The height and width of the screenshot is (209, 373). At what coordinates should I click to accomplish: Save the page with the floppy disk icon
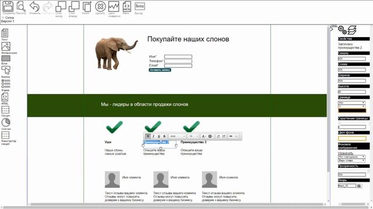[x=8, y=6]
